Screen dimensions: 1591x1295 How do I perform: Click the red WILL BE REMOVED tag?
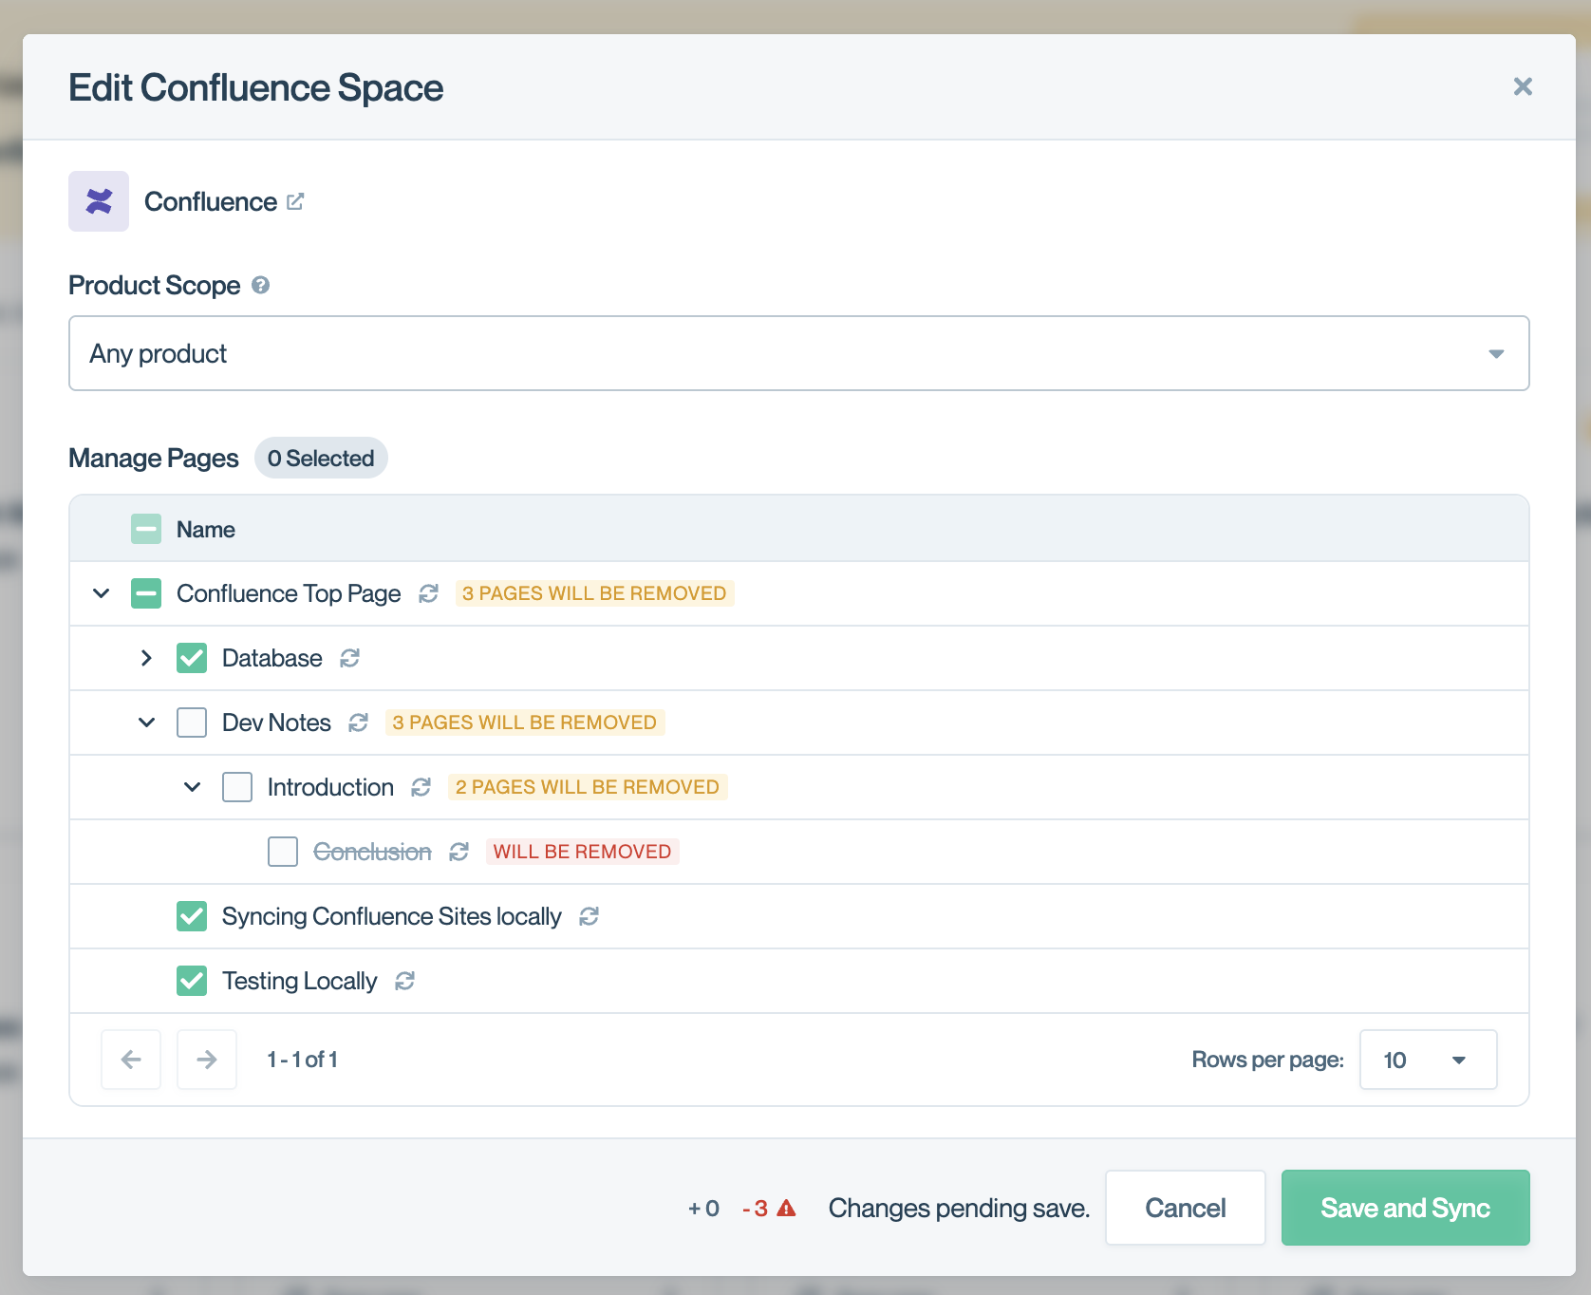(582, 852)
